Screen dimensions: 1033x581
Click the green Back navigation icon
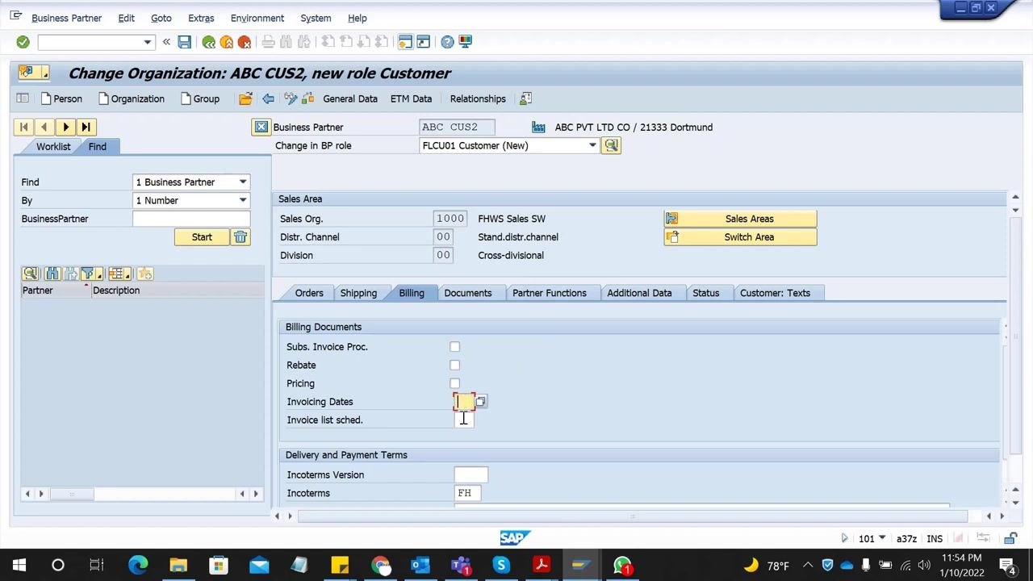(209, 42)
